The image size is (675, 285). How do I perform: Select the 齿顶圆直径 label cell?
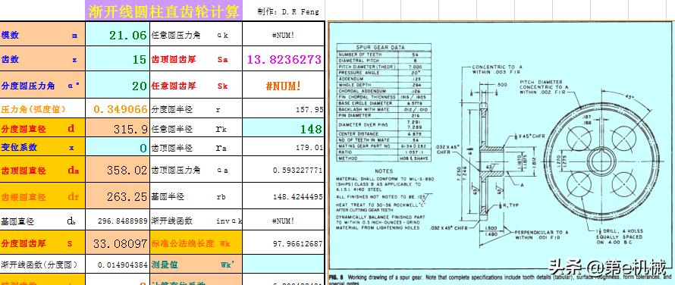(x=42, y=170)
